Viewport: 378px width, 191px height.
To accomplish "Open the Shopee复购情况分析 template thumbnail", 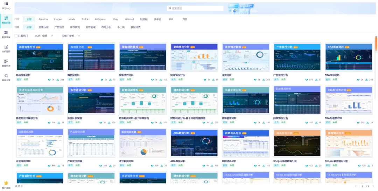I will pyautogui.click(x=349, y=143).
